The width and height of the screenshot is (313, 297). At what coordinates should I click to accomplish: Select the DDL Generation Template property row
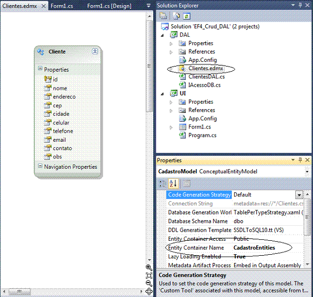235,230
